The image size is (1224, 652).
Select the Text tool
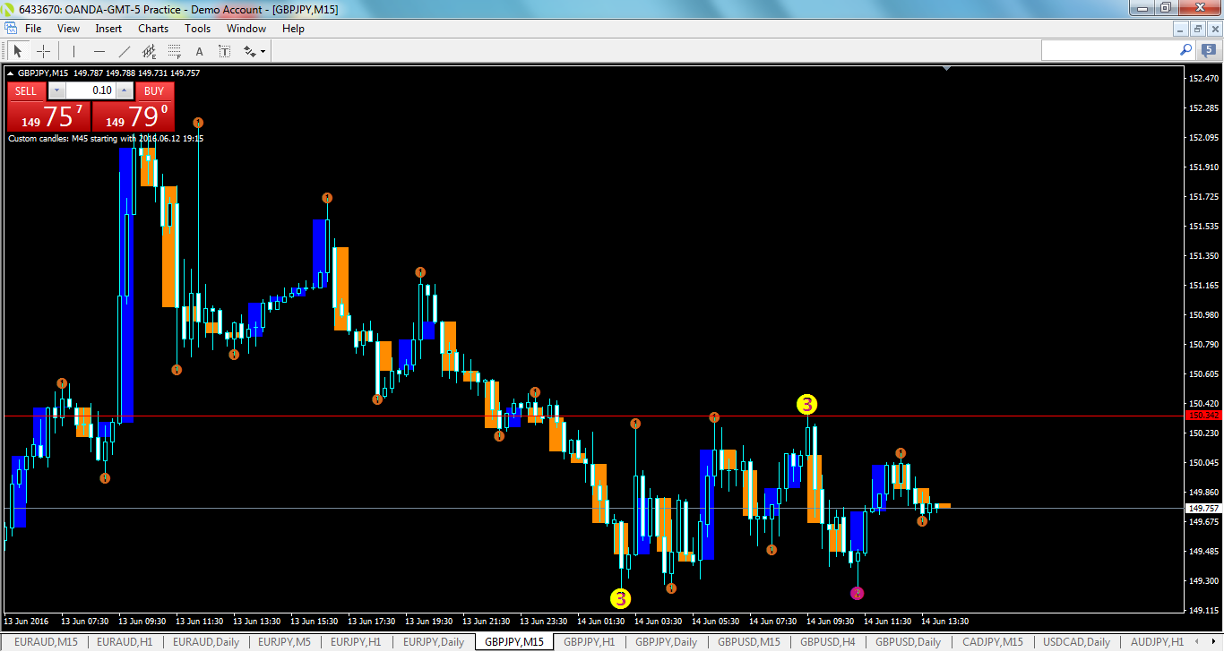pyautogui.click(x=199, y=51)
